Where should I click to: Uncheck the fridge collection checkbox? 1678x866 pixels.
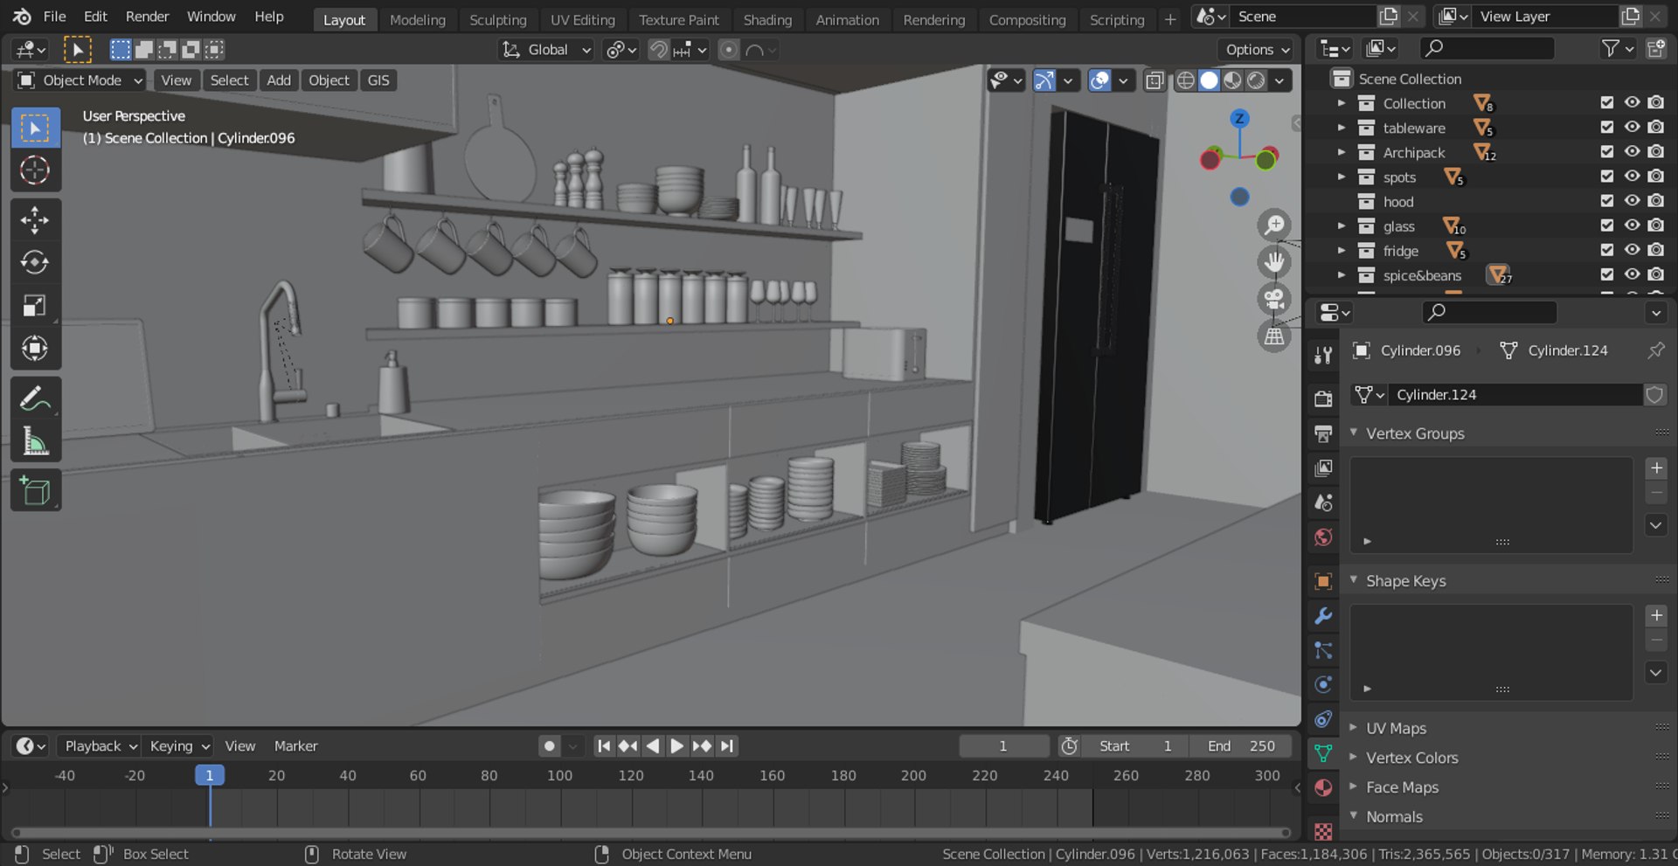tap(1607, 250)
